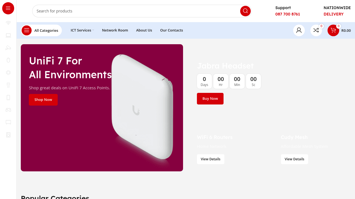Select the WiFi category sidebar icon
The width and height of the screenshot is (355, 199).
8,23
